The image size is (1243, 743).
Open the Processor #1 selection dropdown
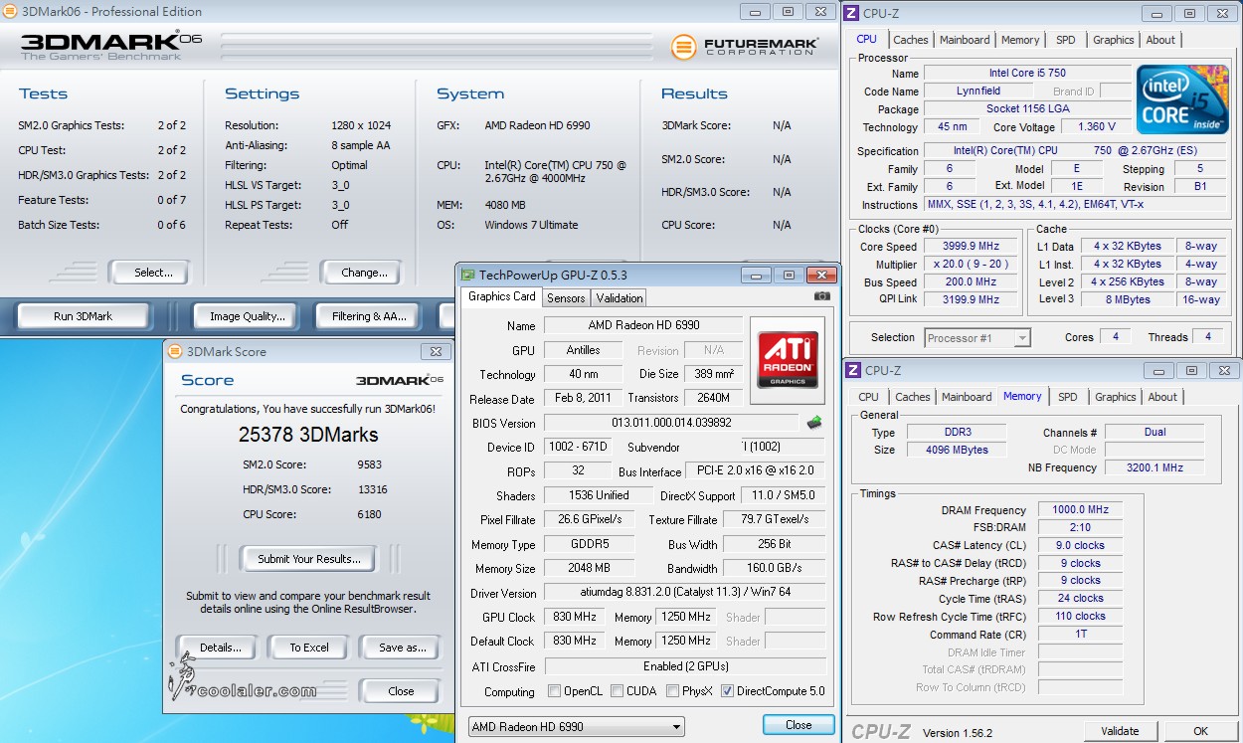pyautogui.click(x=977, y=338)
